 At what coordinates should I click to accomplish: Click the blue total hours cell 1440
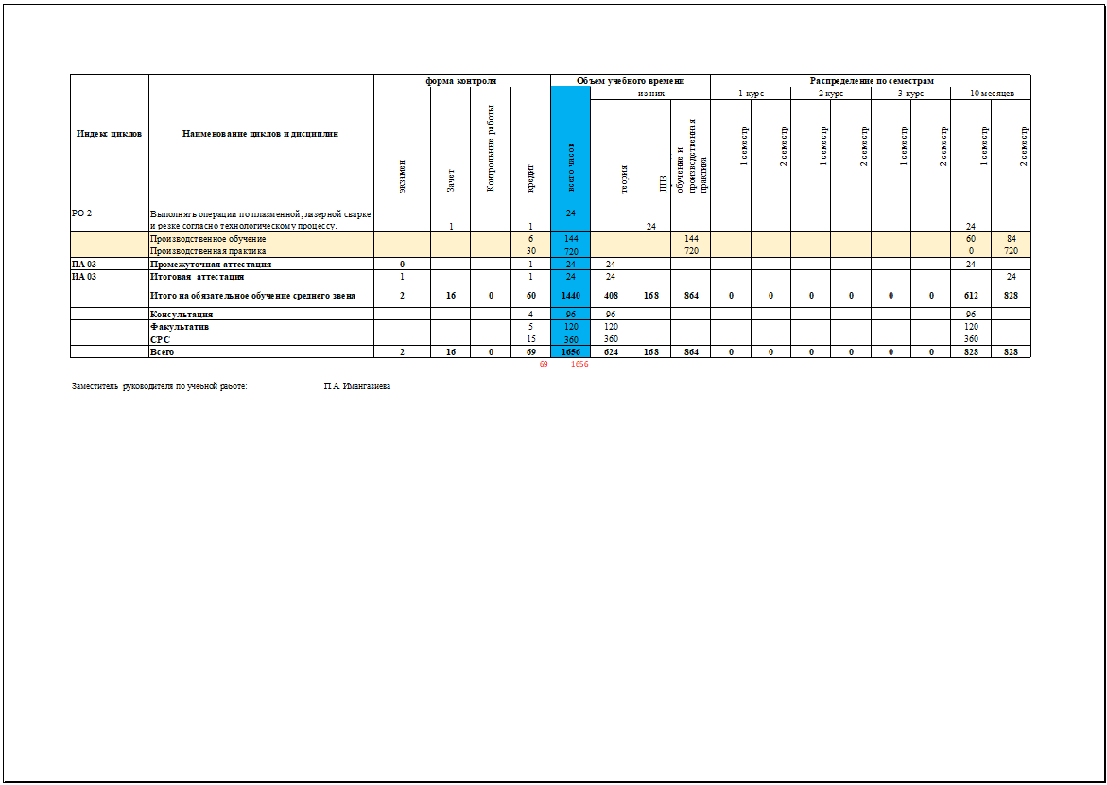[x=570, y=296]
